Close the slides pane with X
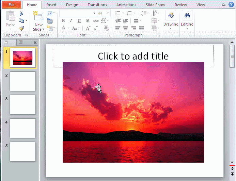Screen dimensions: 236x181 (35, 42)
